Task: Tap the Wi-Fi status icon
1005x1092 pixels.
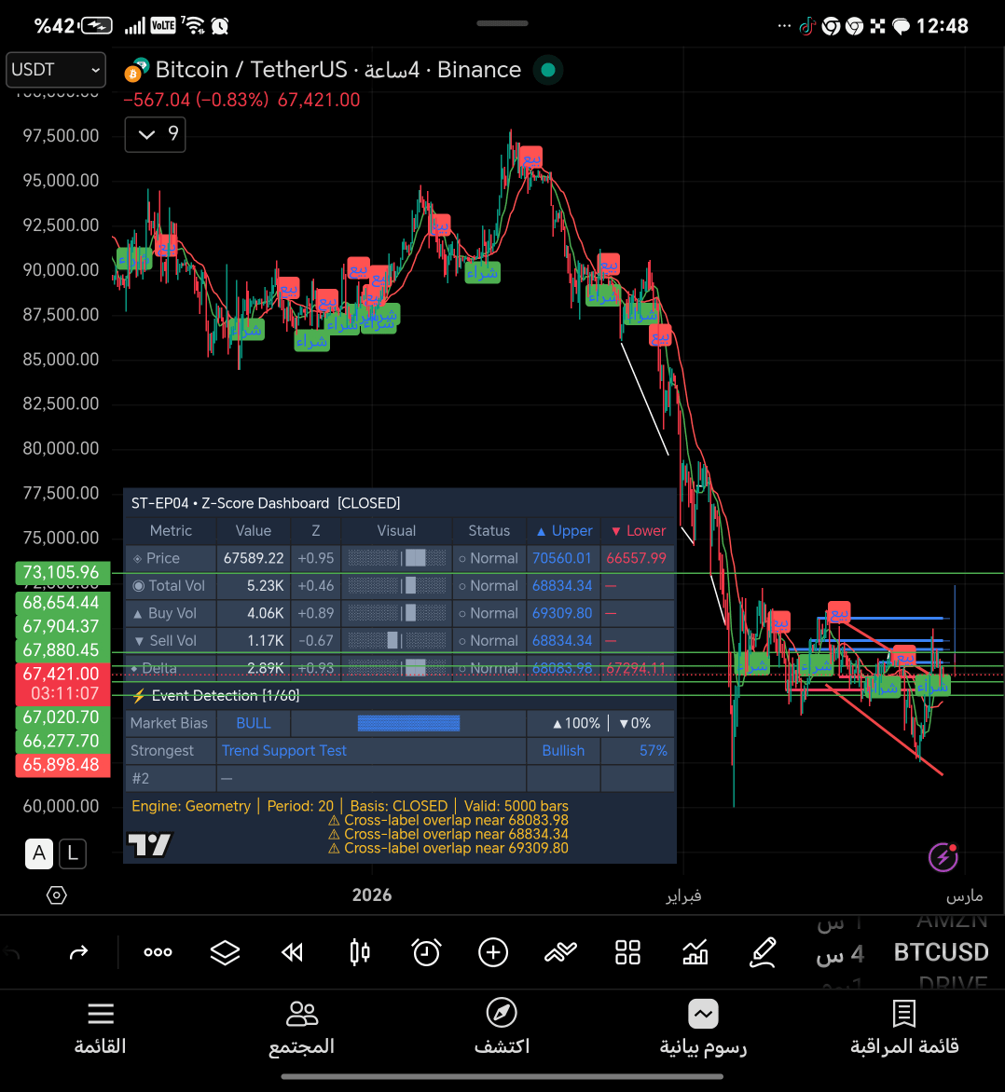Action: click(x=194, y=26)
